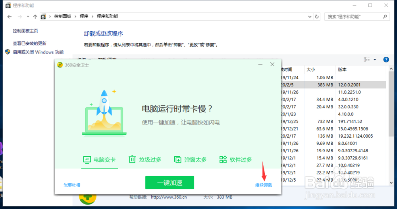Click the 360 logo in dialog title
Screen dimensions: 397x209
pos(60,65)
